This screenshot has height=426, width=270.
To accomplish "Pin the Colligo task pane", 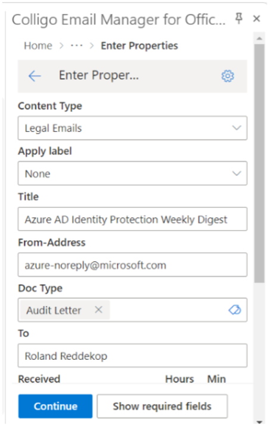I will 239,18.
